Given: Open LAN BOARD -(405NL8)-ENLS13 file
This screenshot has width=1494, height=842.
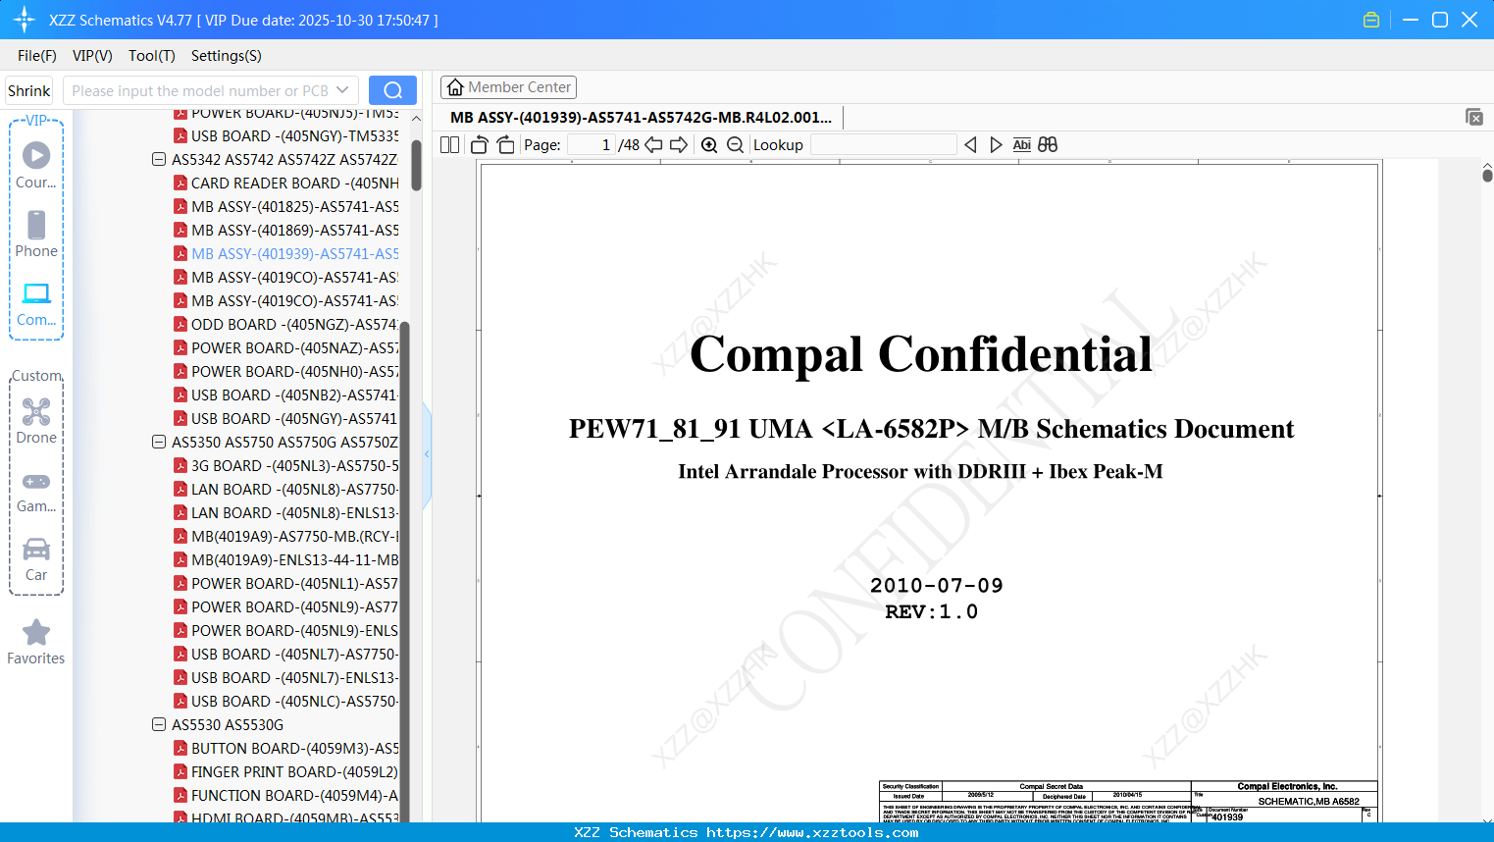Looking at the screenshot, I should (x=286, y=513).
